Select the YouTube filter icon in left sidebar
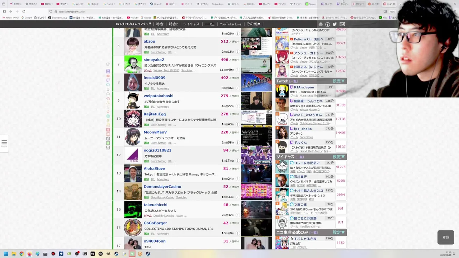Image resolution: width=459 pixels, height=258 pixels. point(108,76)
